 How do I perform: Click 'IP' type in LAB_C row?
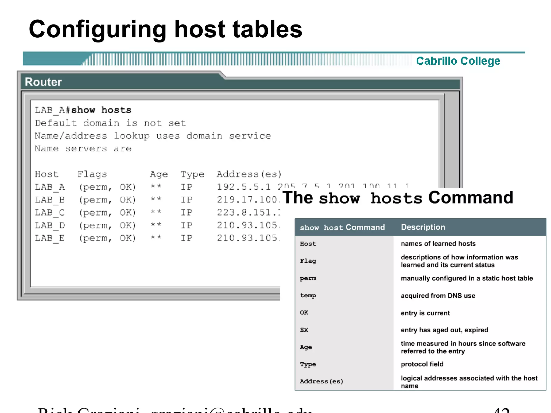(x=186, y=212)
